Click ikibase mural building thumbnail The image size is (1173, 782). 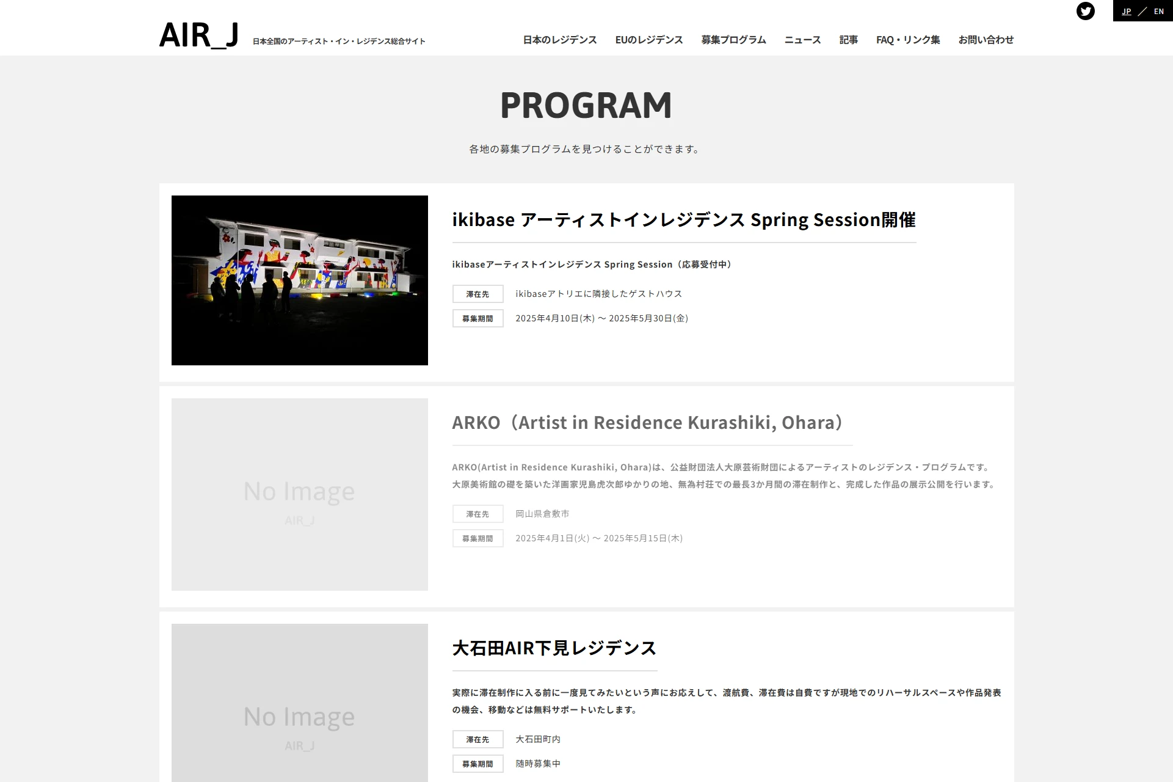299,280
